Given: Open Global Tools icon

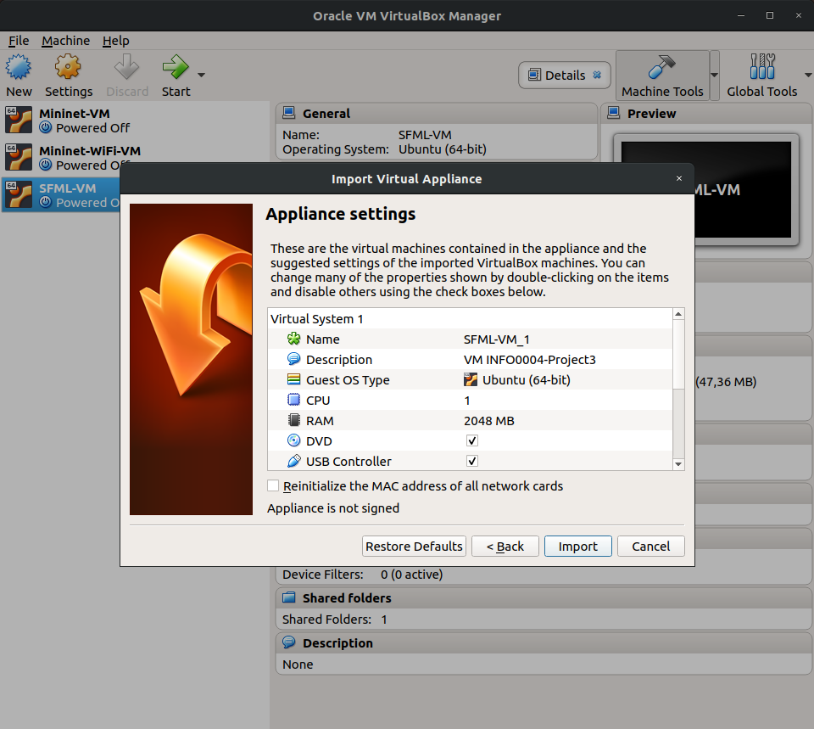Looking at the screenshot, I should click(x=761, y=68).
